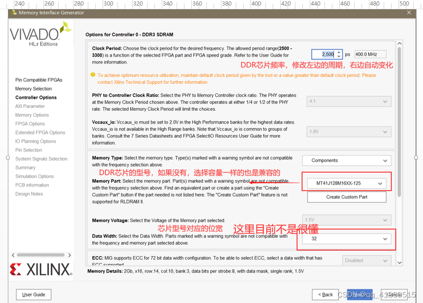Click the Create Custom Part button
This screenshot has height=303, width=423.
click(x=346, y=197)
